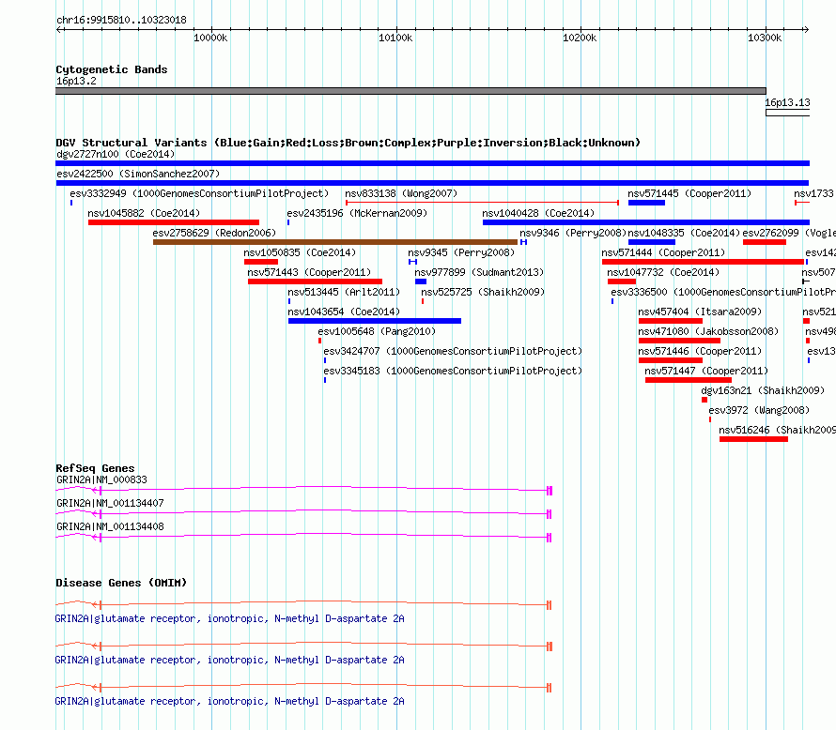This screenshot has height=730, width=836.
Task: Open the esv3345183 variant label
Action: click(453, 371)
